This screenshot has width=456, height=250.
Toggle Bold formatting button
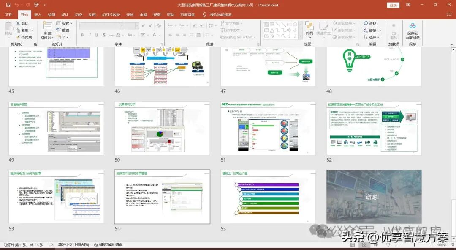coord(83,35)
